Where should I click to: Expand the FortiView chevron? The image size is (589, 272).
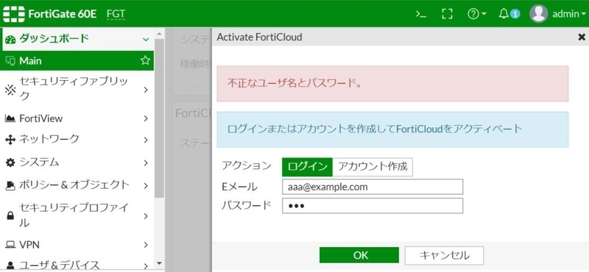(x=146, y=118)
